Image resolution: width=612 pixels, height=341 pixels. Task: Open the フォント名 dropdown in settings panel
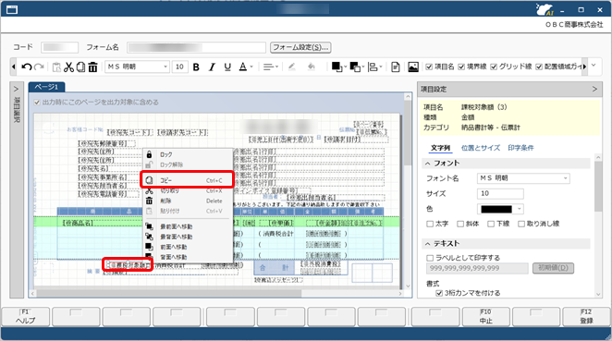point(565,178)
